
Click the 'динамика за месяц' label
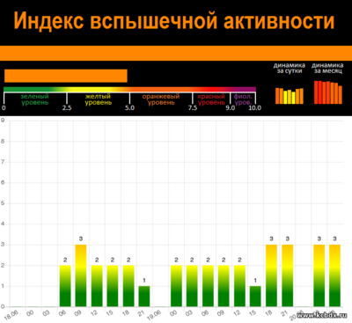pyautogui.click(x=327, y=68)
